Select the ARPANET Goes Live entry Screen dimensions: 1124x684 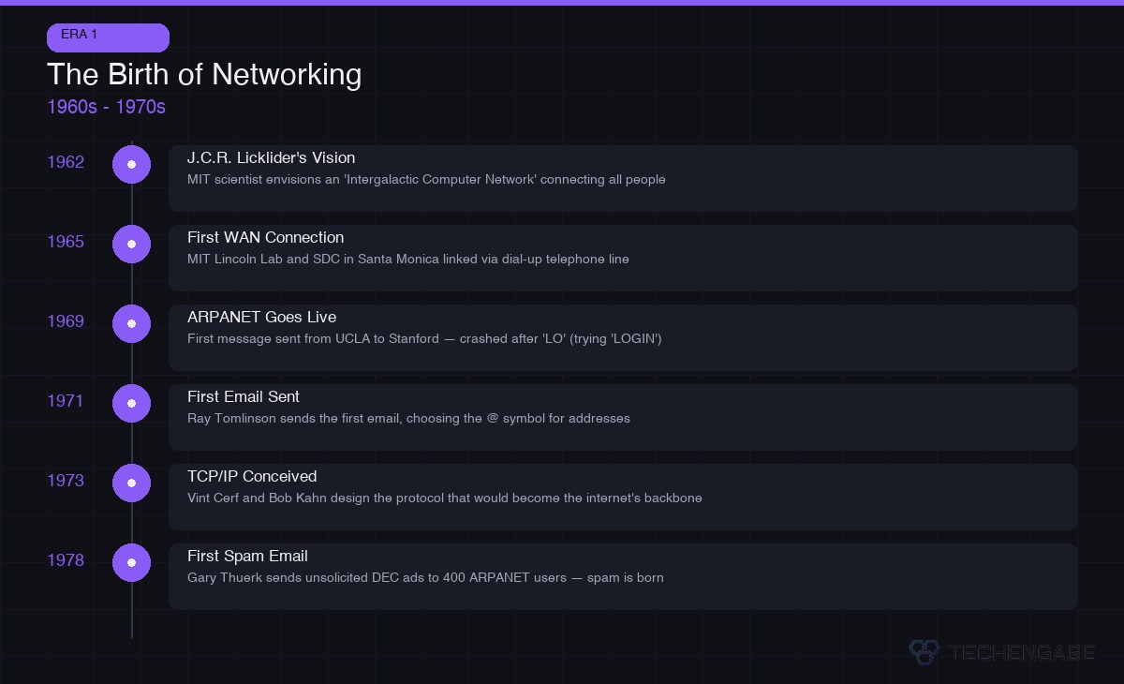click(623, 337)
